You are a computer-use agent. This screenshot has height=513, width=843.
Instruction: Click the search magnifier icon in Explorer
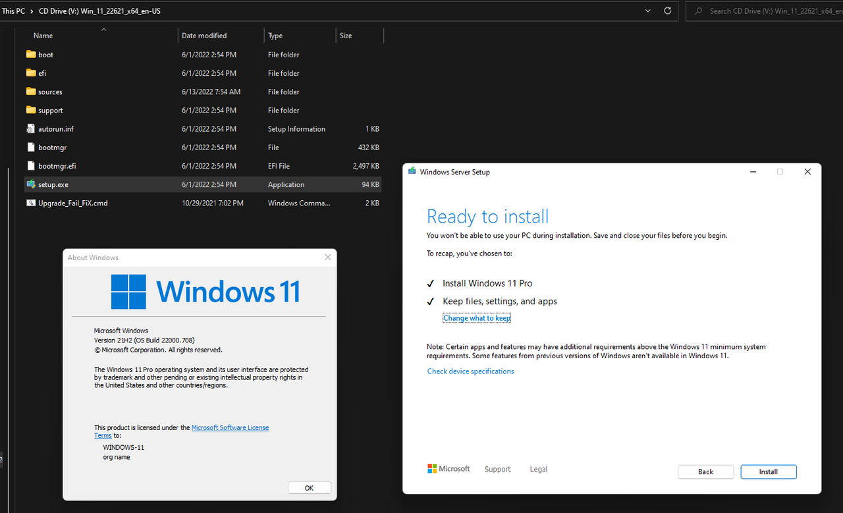point(698,11)
